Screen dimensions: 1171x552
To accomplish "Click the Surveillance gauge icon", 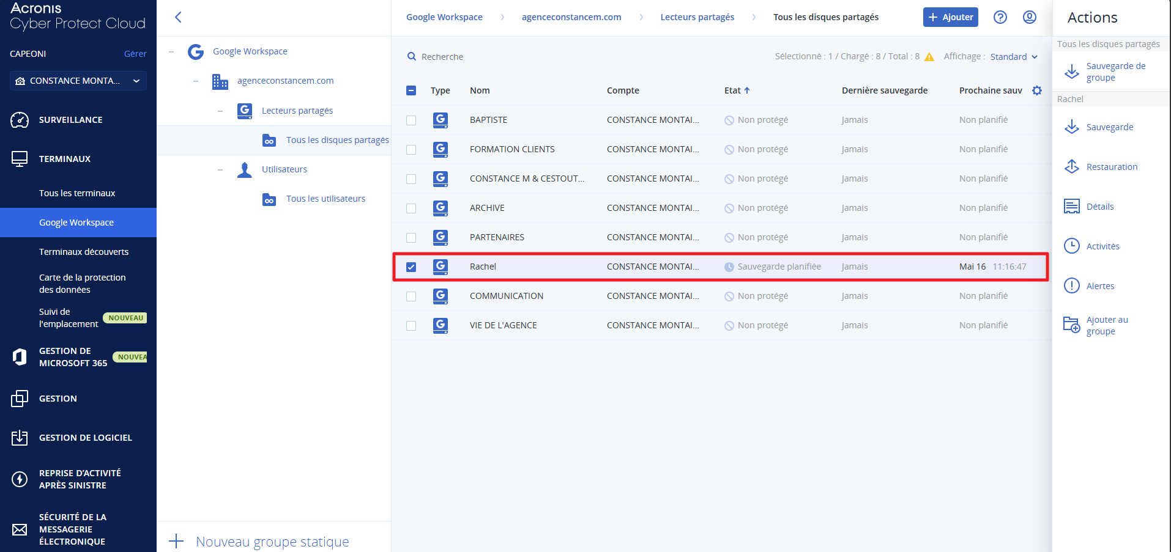I will [20, 120].
